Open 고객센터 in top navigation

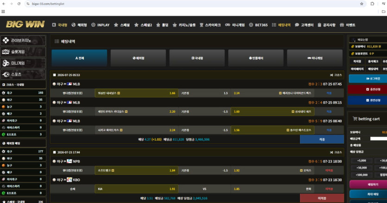(x=304, y=25)
